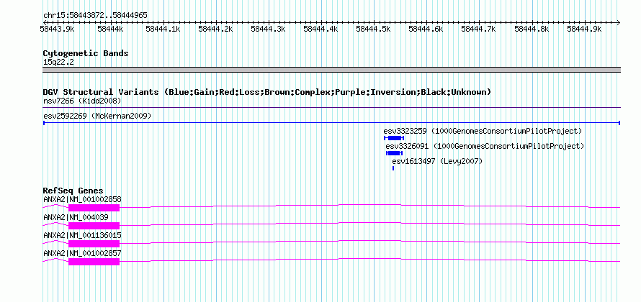Click the nsv7266 variant span line

(x=331, y=108)
